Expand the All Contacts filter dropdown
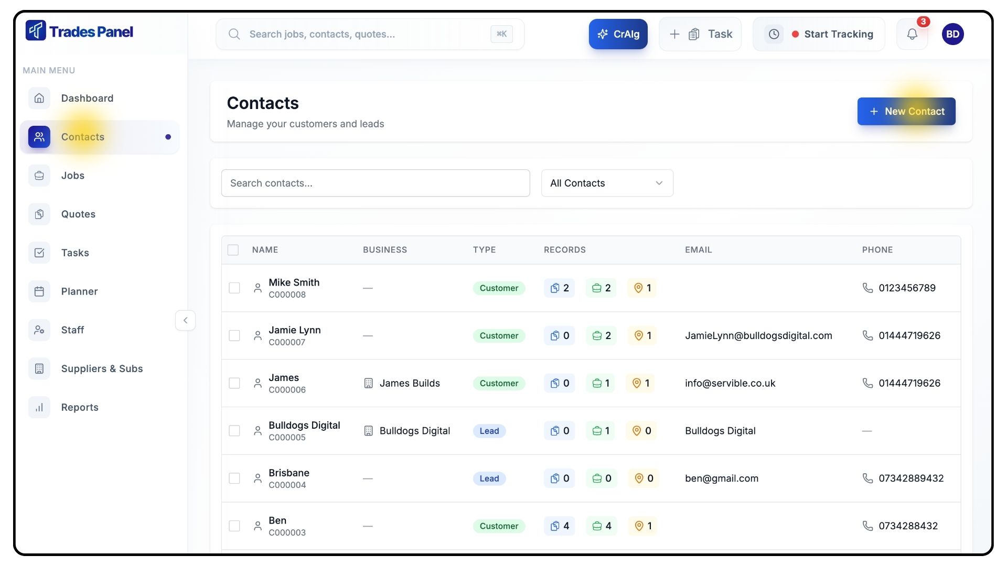This screenshot has width=1007, height=566. [x=607, y=183]
